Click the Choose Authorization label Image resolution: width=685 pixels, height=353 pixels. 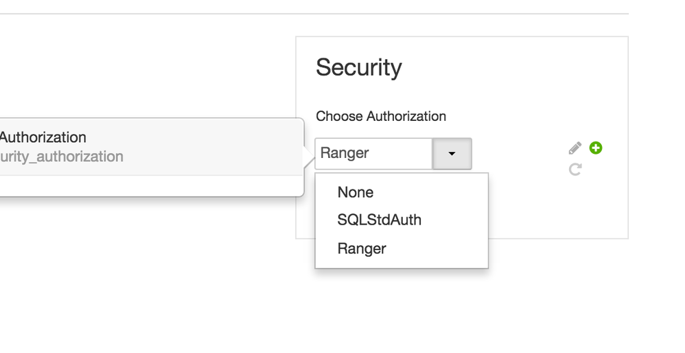(x=381, y=116)
